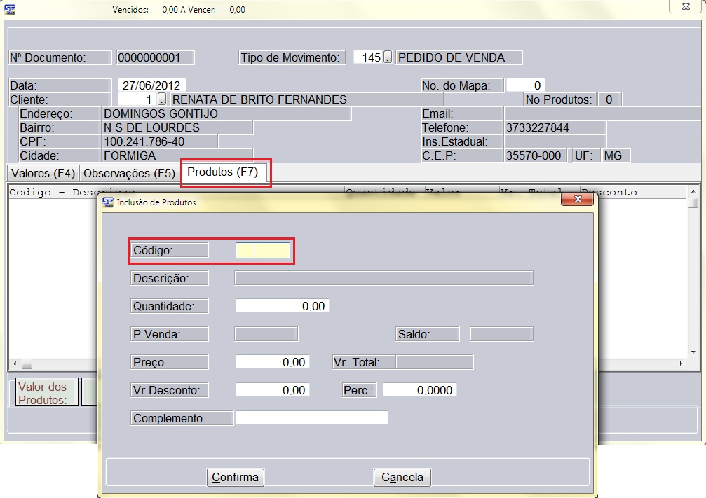Close the Inclusão de Produtos dialog
Image resolution: width=706 pixels, height=498 pixels.
point(578,200)
